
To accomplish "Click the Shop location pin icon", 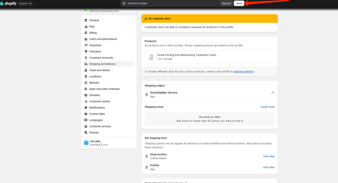I will point(147,156).
